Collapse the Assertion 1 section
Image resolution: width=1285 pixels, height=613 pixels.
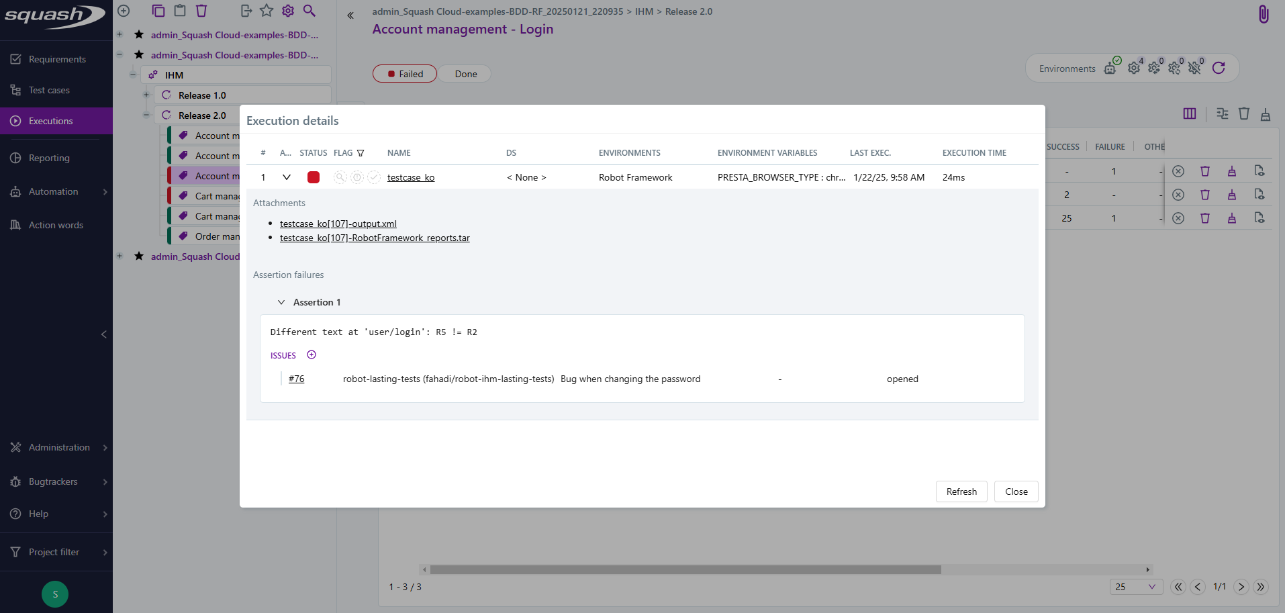click(x=281, y=302)
